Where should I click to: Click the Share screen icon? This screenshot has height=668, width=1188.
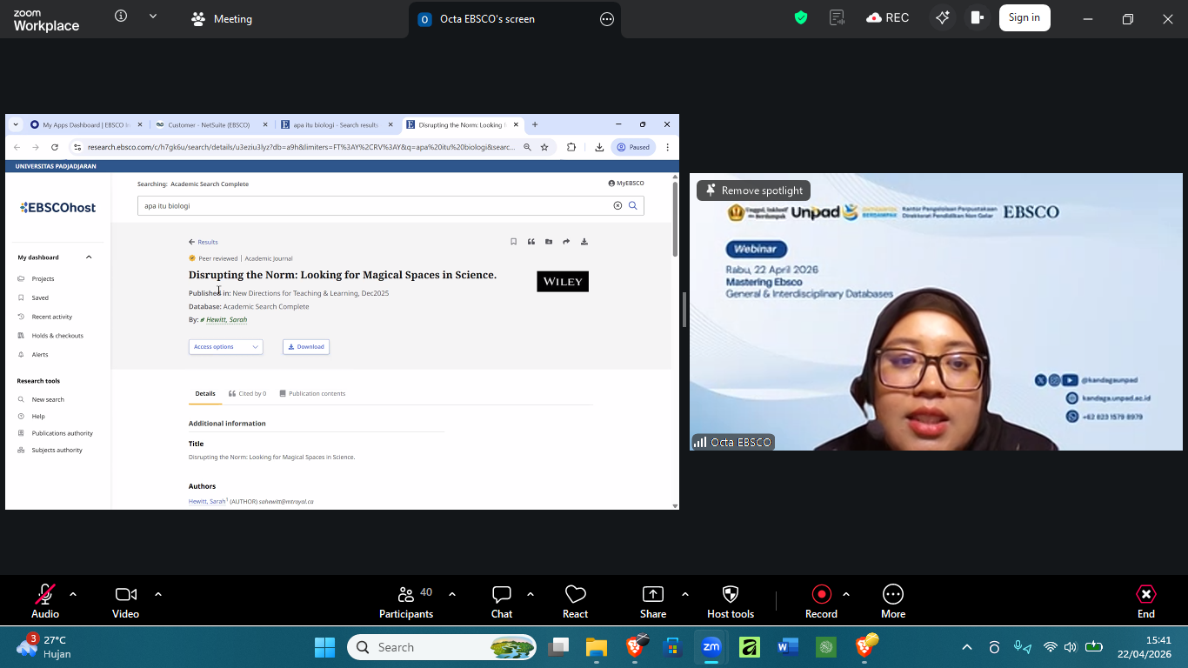tap(653, 594)
